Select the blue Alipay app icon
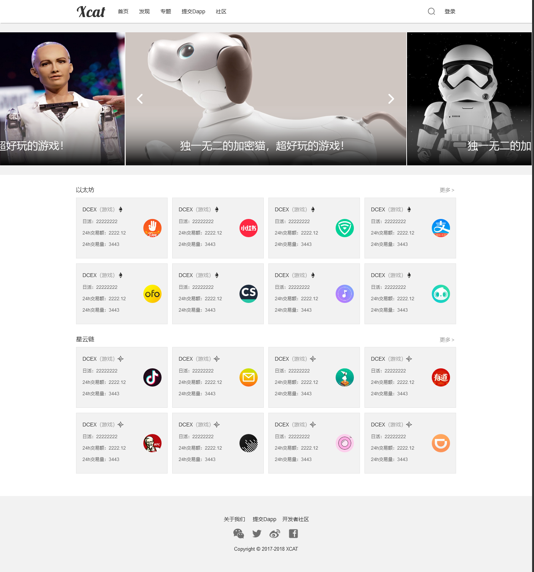Image resolution: width=534 pixels, height=572 pixels. pyautogui.click(x=441, y=228)
